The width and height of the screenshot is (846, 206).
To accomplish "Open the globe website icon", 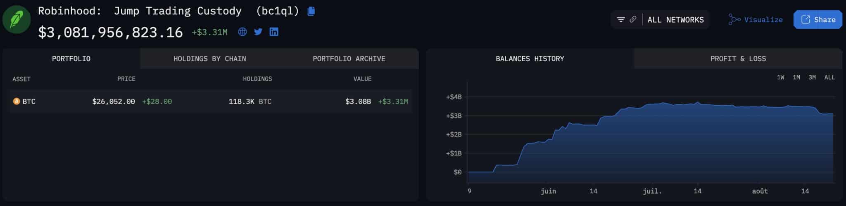I will point(242,32).
